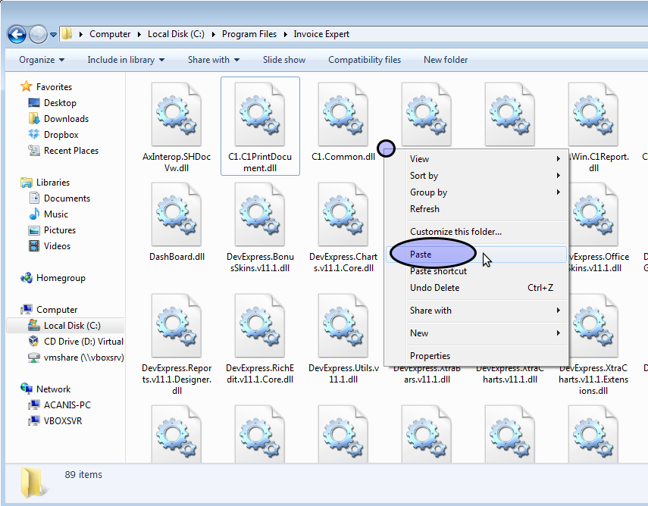Choose Properties from the context menu
648x506 pixels.
click(x=477, y=356)
